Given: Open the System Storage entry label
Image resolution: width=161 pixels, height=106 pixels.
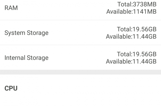Looking at the screenshot, I should [26, 33].
